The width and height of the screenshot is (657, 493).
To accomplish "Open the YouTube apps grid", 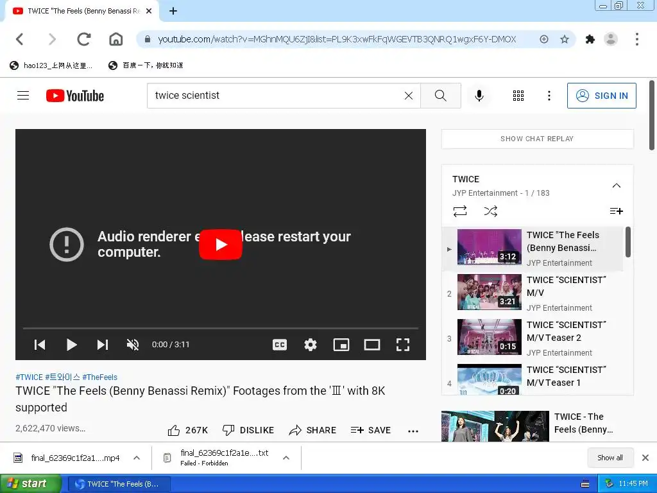I will click(x=518, y=96).
